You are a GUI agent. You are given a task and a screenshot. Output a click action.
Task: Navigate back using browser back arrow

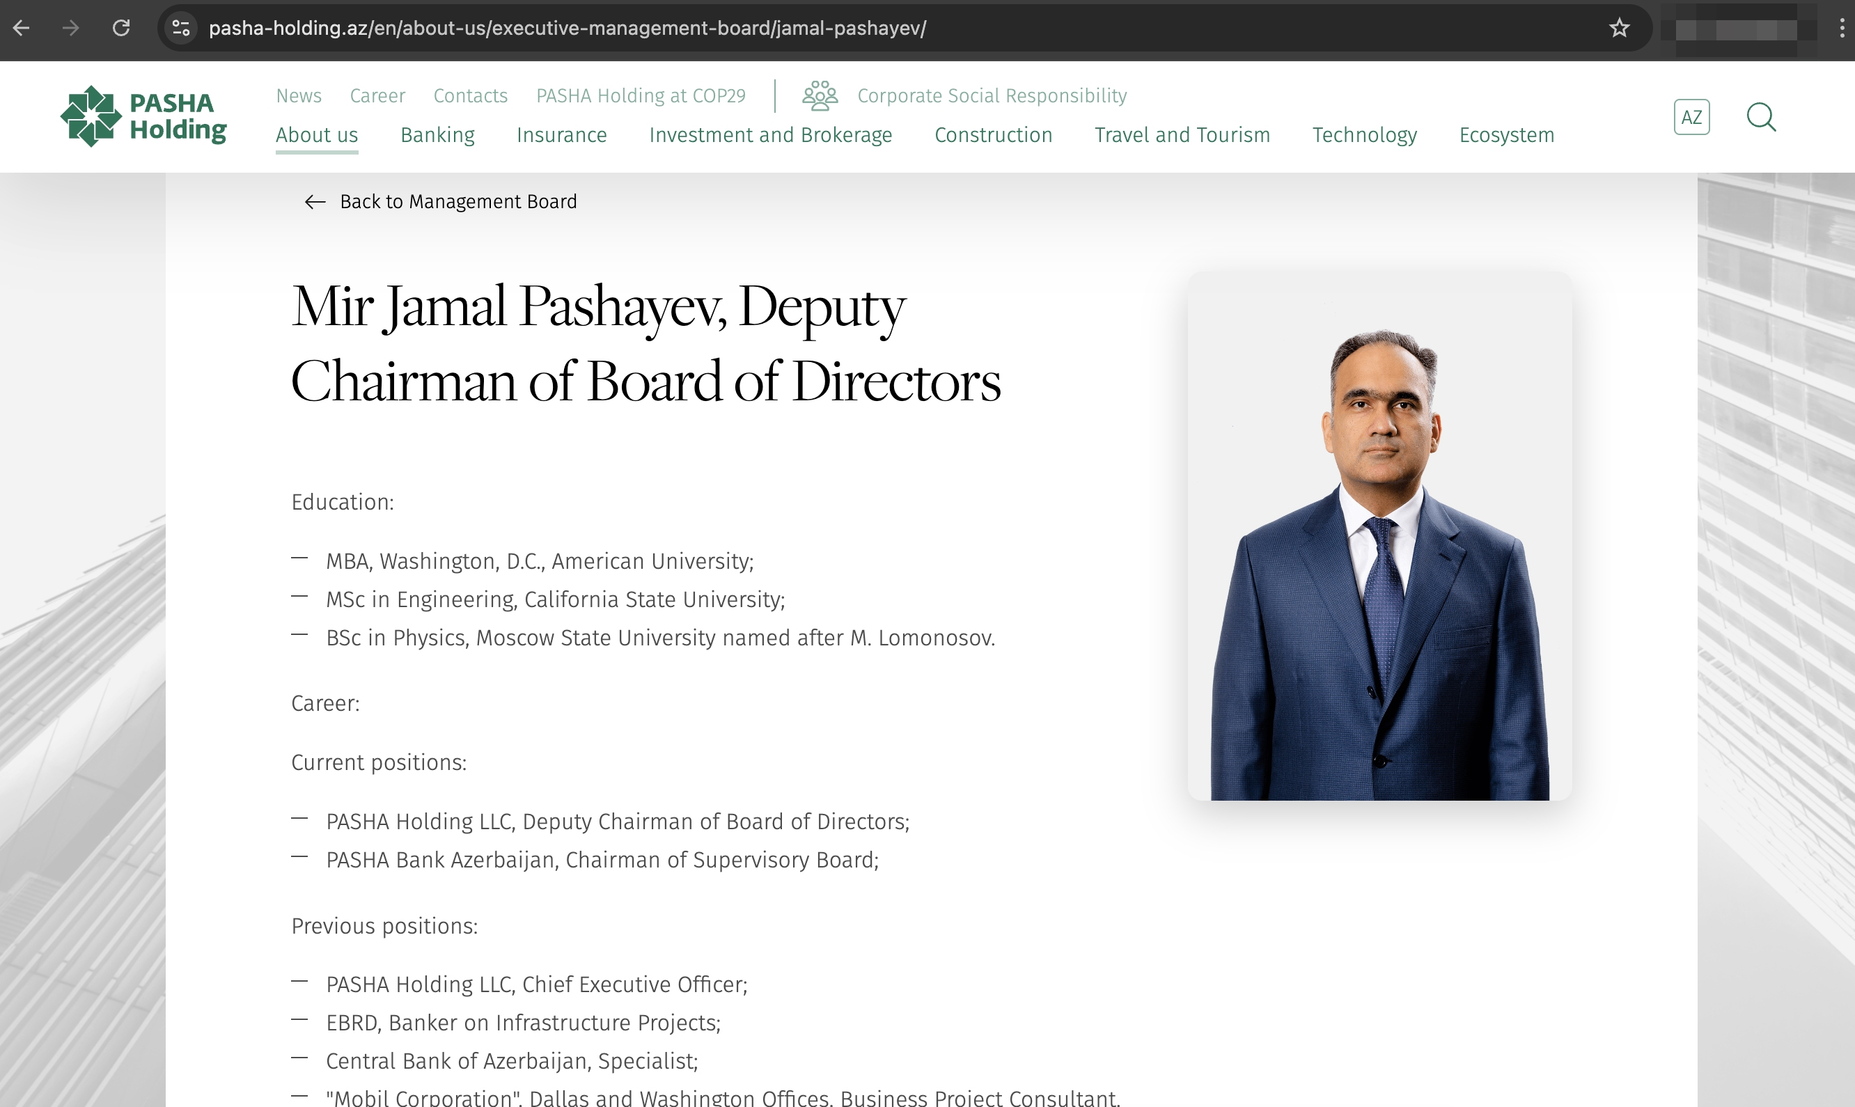(23, 29)
